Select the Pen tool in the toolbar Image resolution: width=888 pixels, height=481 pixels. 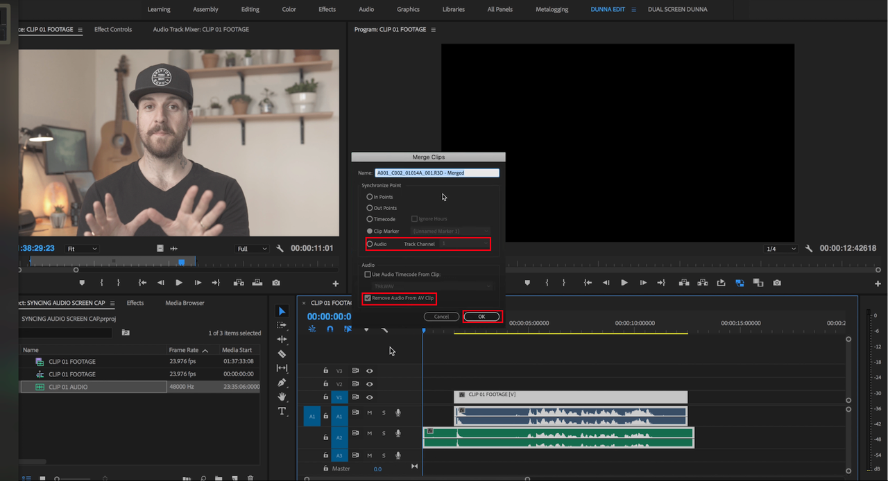pyautogui.click(x=282, y=383)
